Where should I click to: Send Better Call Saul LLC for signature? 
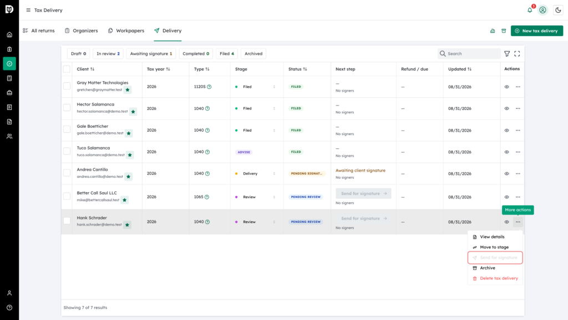pos(363,193)
